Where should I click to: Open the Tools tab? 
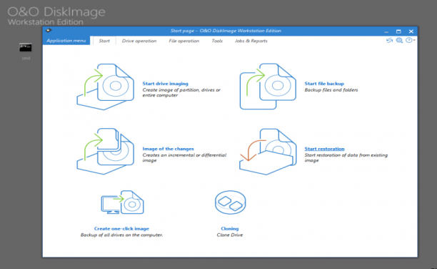click(x=217, y=41)
